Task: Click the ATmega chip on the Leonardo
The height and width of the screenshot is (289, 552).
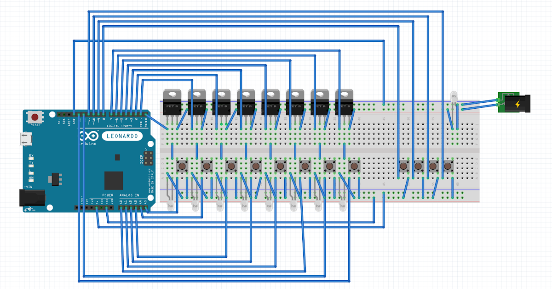Action: (x=114, y=180)
